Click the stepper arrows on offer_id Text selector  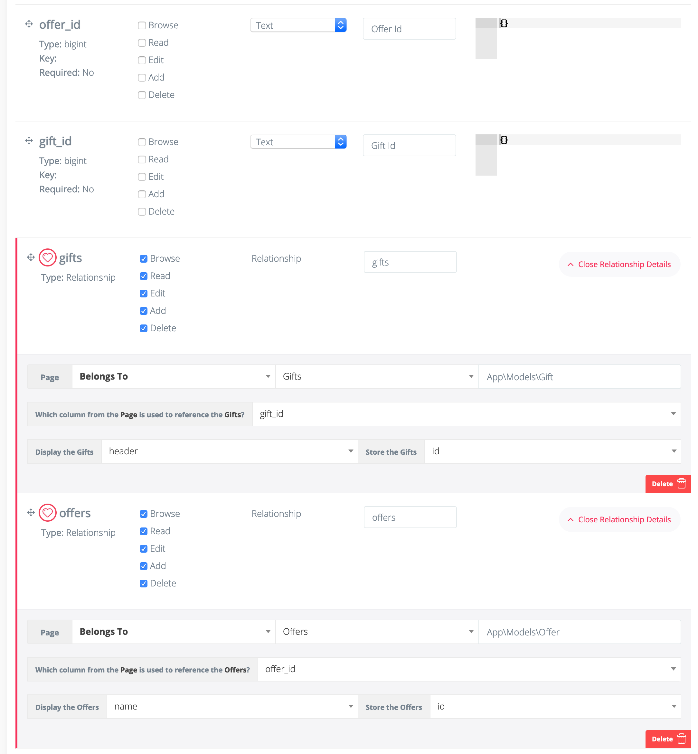[340, 25]
